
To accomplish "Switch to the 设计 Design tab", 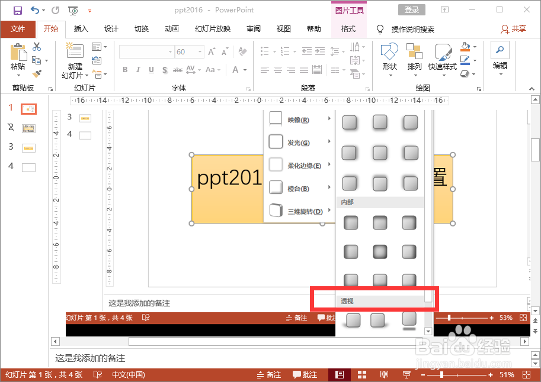I will click(111, 29).
